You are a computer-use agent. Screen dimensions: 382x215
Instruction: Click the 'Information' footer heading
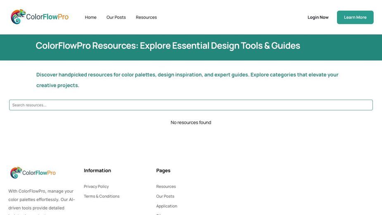coord(97,171)
